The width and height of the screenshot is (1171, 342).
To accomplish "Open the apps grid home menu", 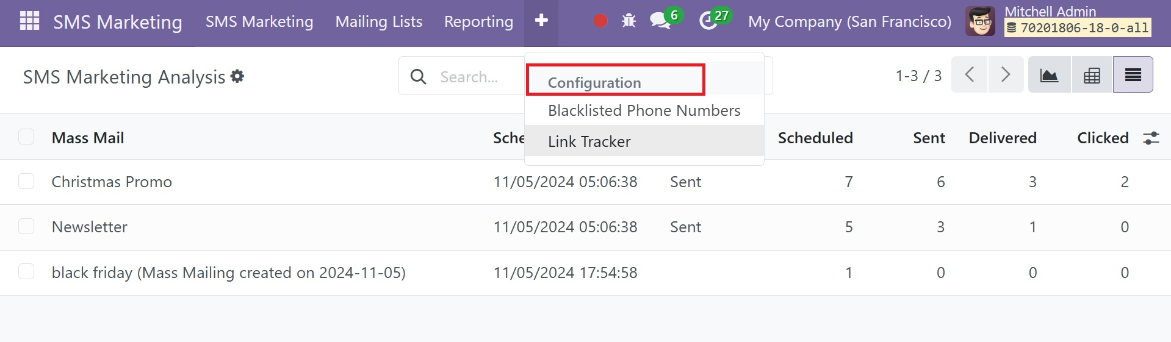I will pos(29,21).
